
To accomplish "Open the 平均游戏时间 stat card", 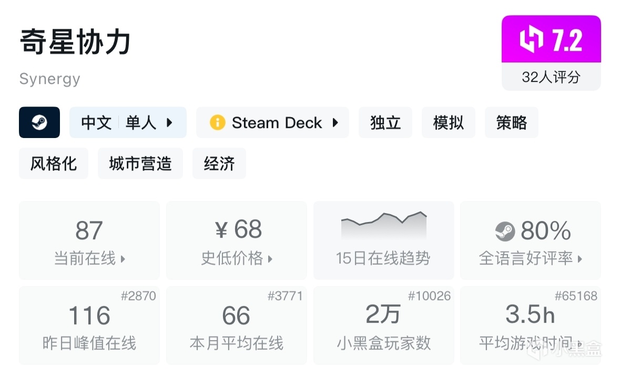I will [530, 325].
